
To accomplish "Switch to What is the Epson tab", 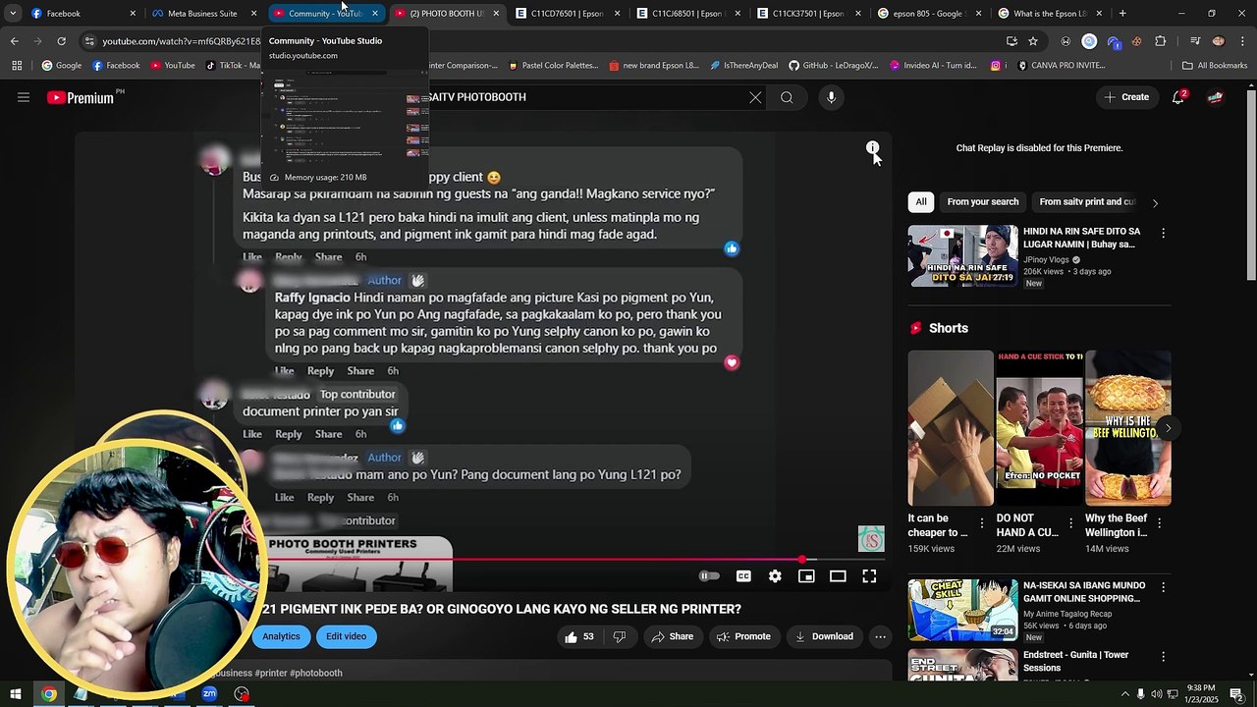I will 1050,14.
